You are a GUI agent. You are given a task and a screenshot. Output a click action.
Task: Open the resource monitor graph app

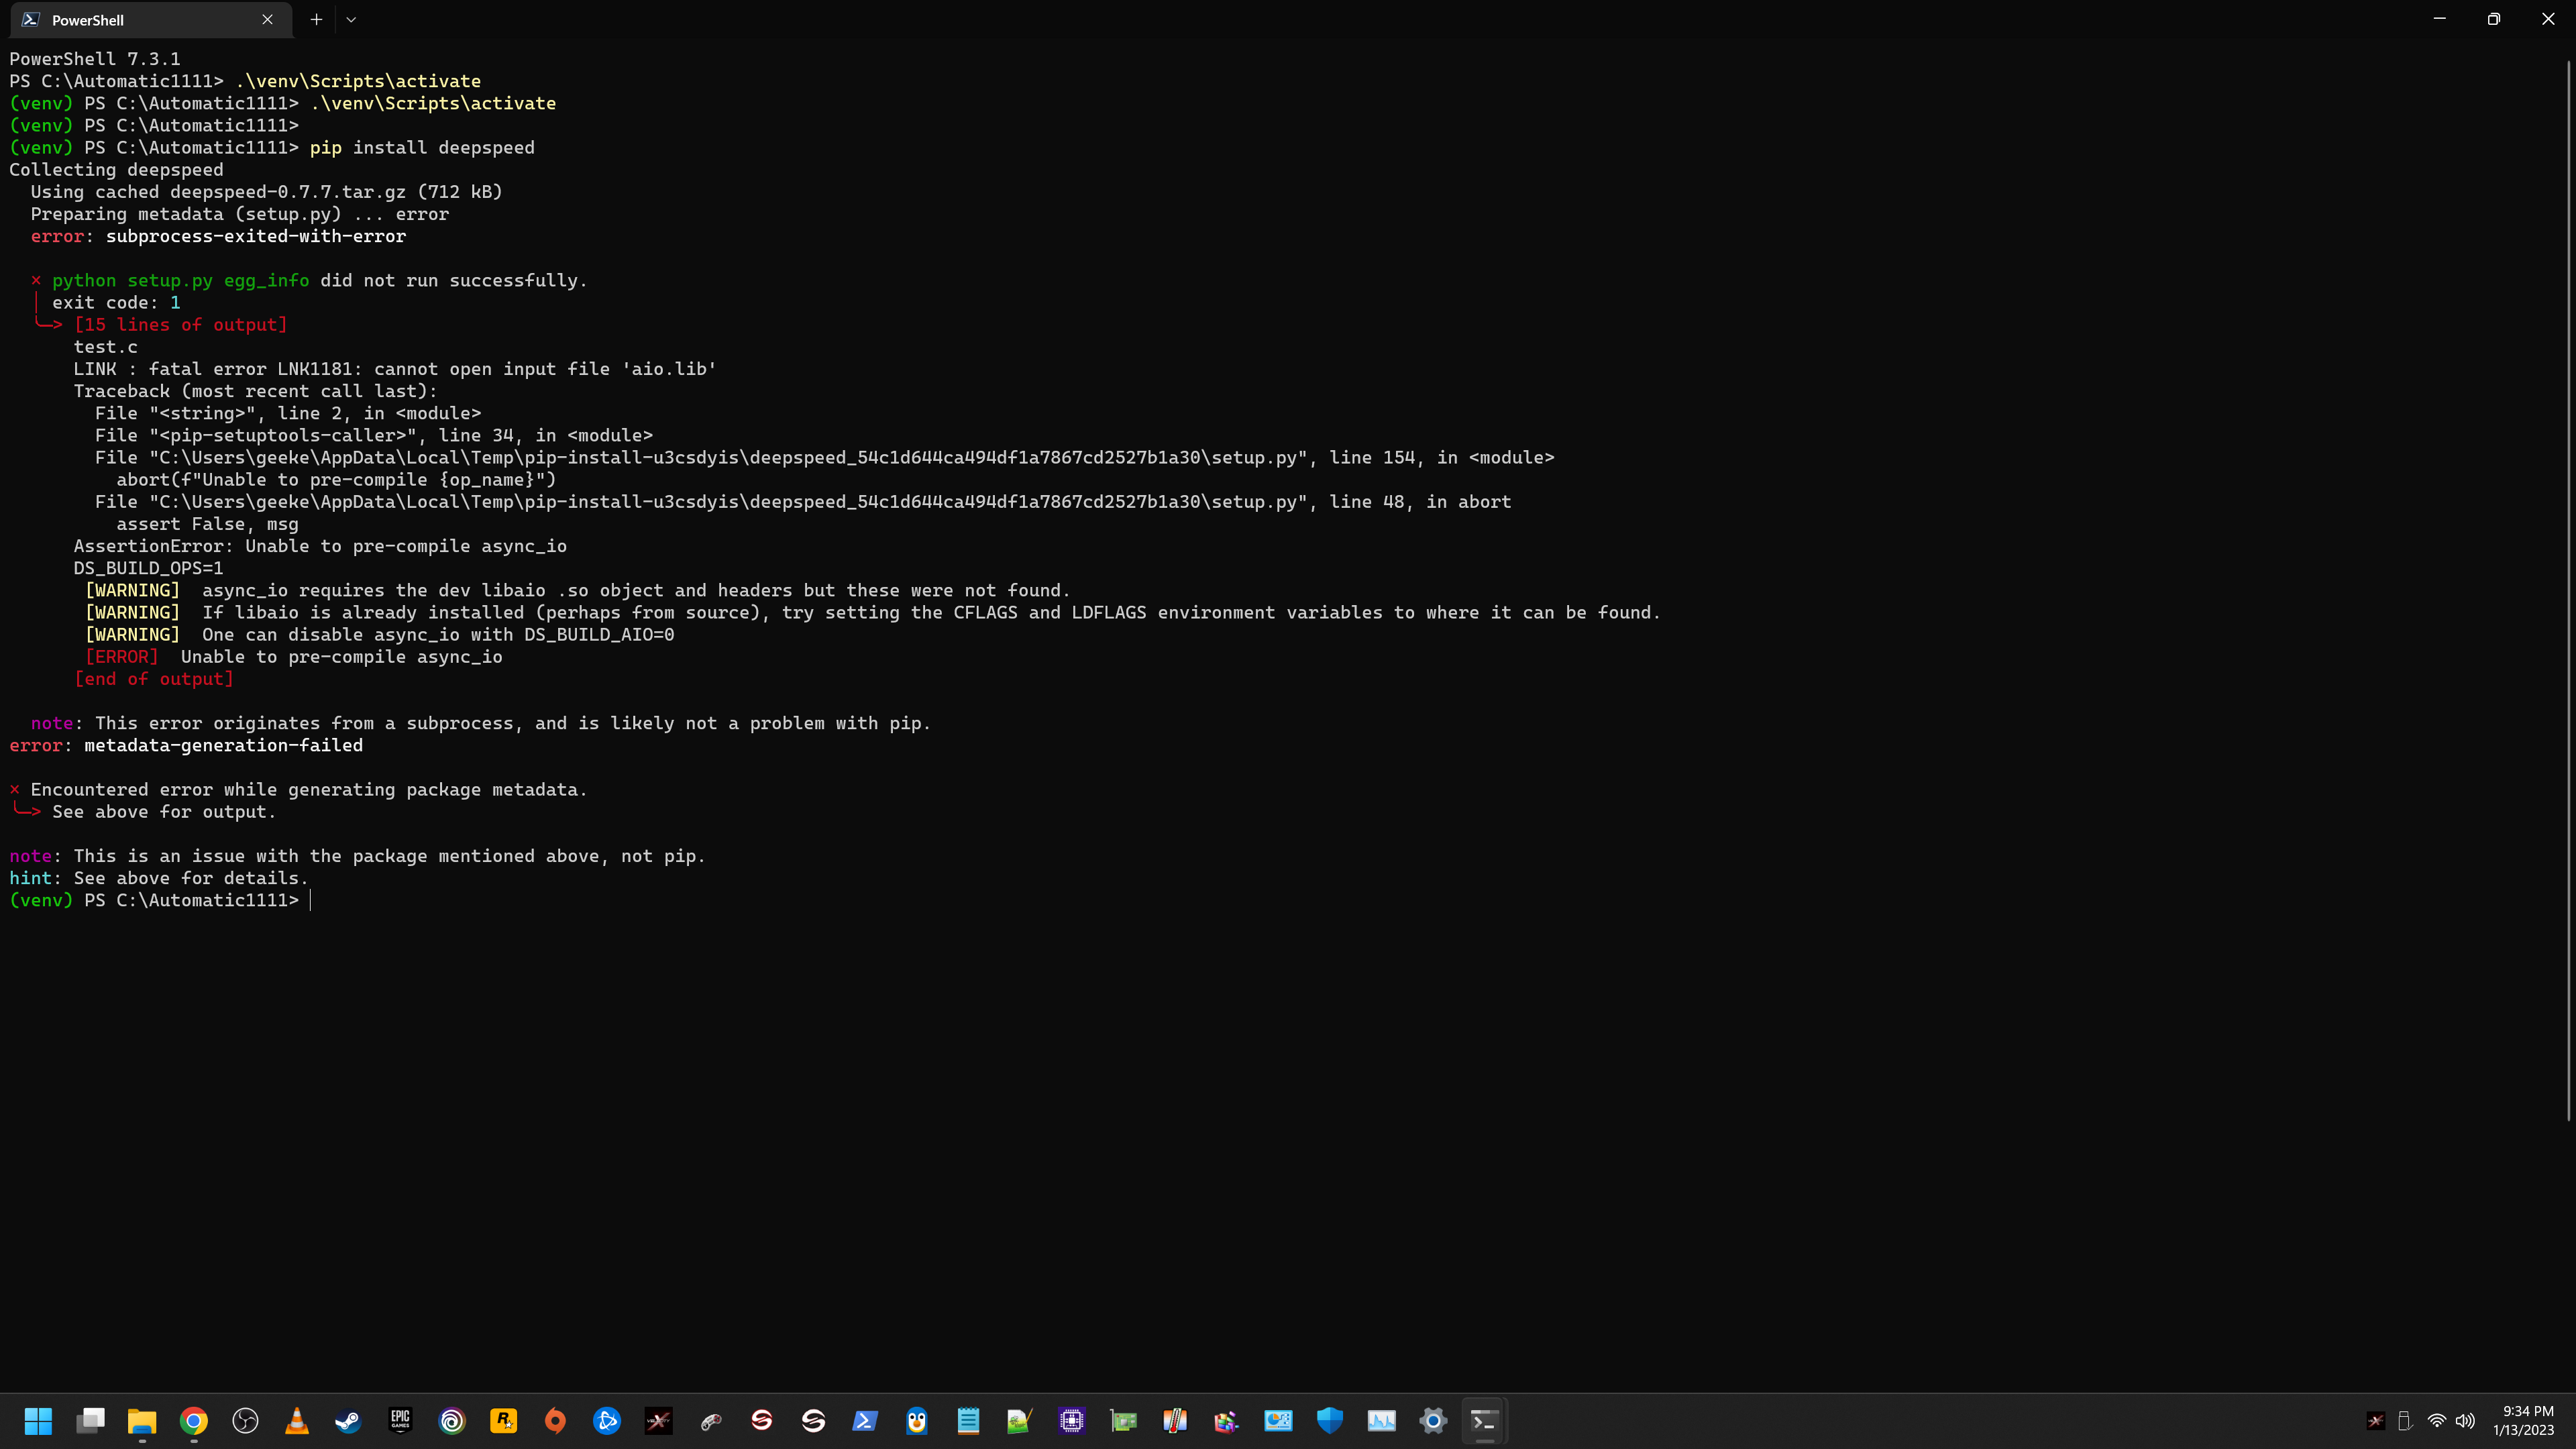[1382, 1421]
